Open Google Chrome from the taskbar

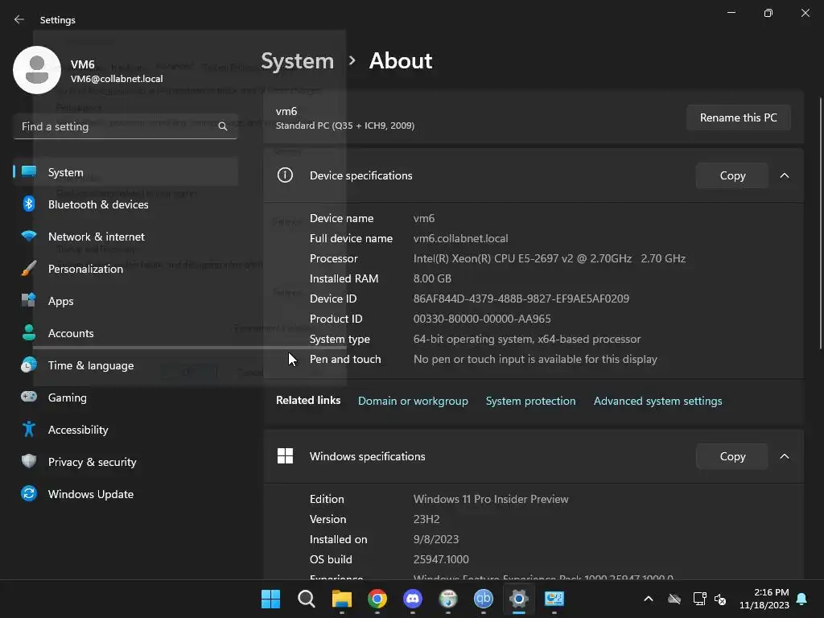pyautogui.click(x=377, y=599)
